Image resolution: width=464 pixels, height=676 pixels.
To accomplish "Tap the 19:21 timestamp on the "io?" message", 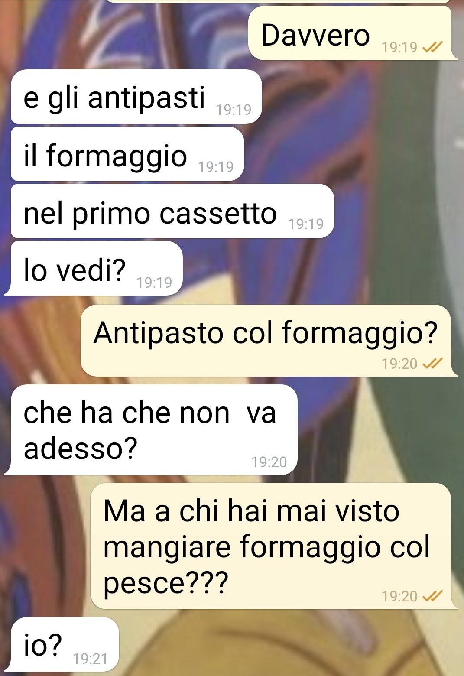I will [90, 659].
